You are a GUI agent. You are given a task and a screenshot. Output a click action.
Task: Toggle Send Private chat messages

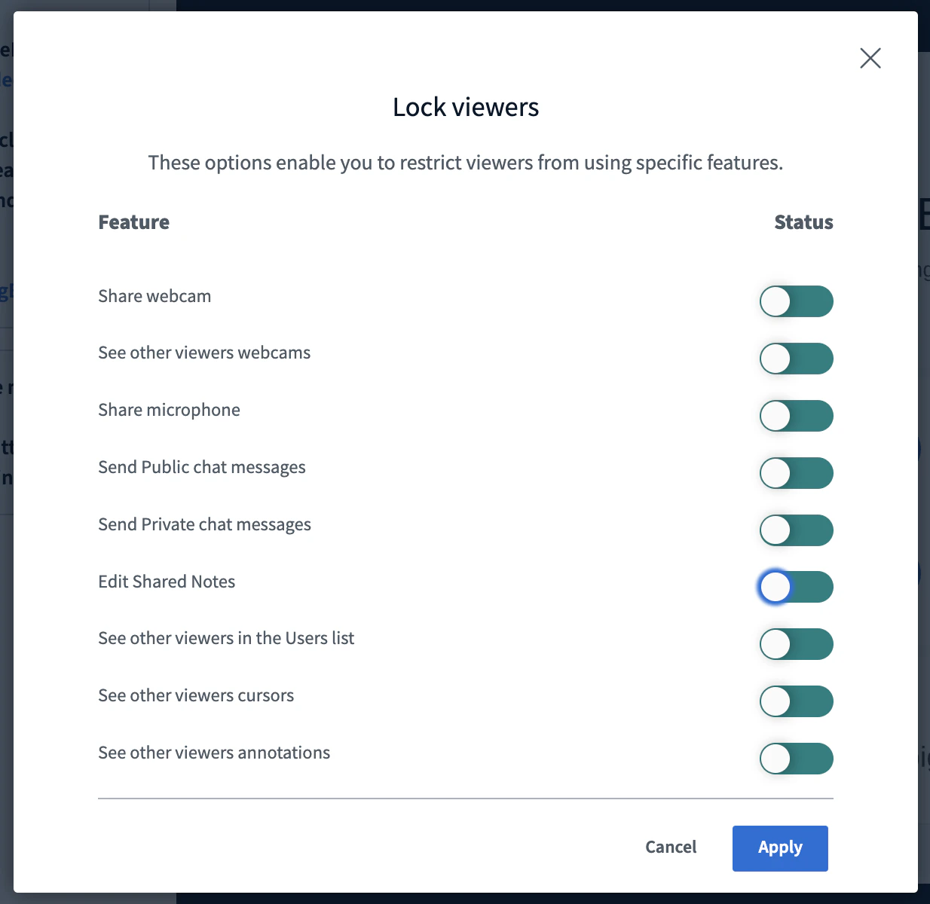[796, 530]
